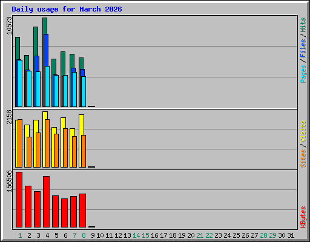Click the Sites legend label
The image size is (310, 242).
tap(303, 159)
